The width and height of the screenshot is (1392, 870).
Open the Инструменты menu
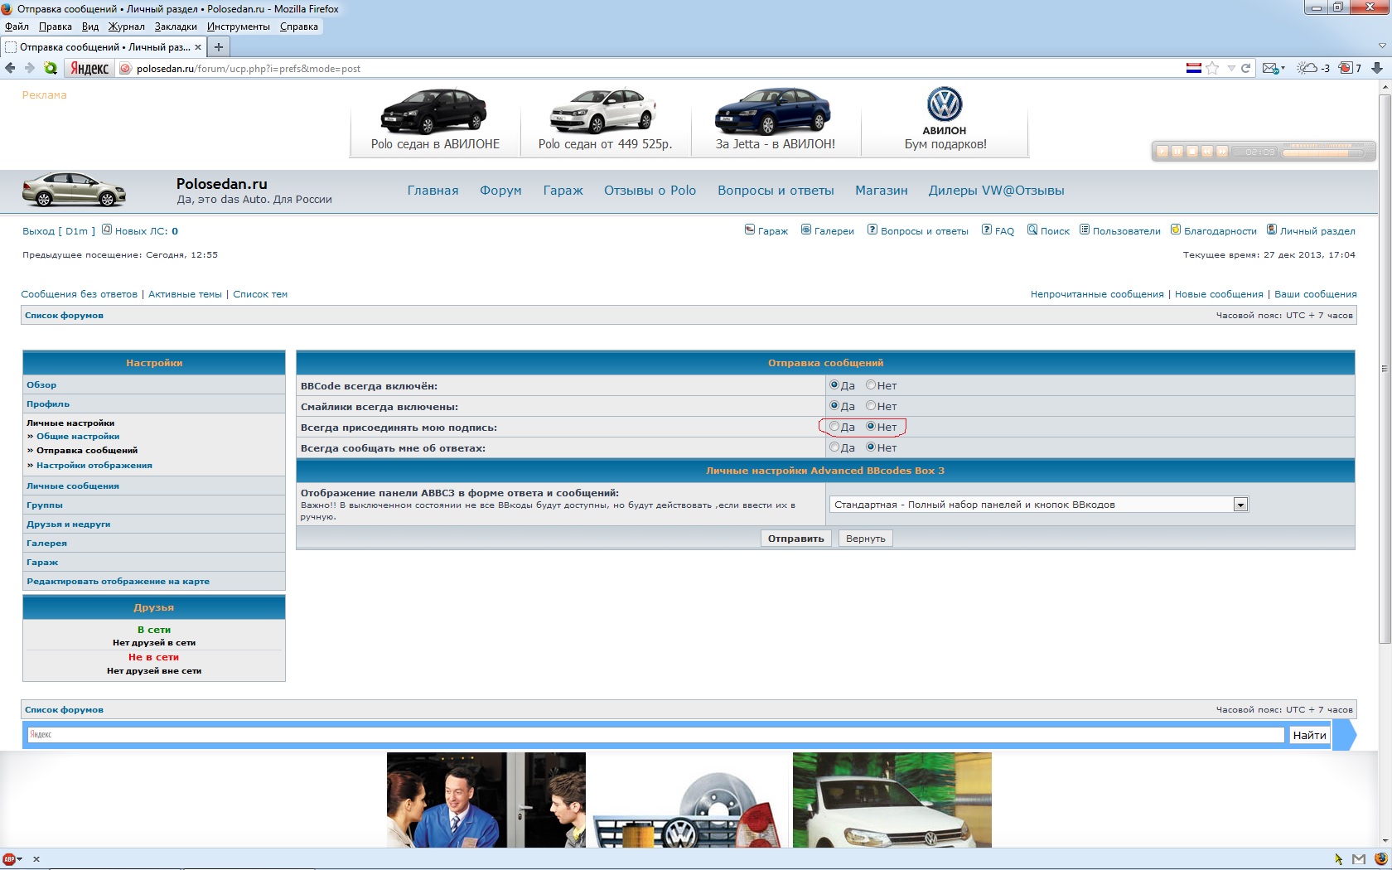click(x=238, y=27)
